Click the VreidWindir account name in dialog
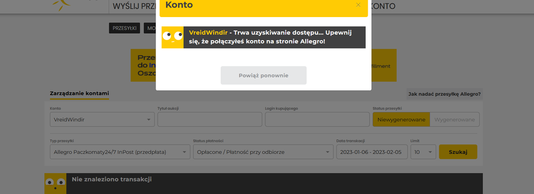Image resolution: width=534 pixels, height=194 pixels. [x=208, y=33]
